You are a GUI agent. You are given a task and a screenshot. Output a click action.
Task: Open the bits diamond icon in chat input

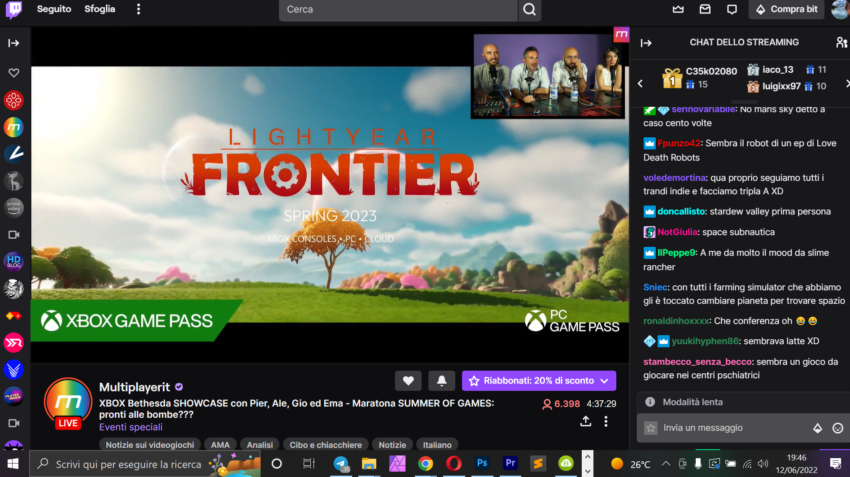pos(818,428)
